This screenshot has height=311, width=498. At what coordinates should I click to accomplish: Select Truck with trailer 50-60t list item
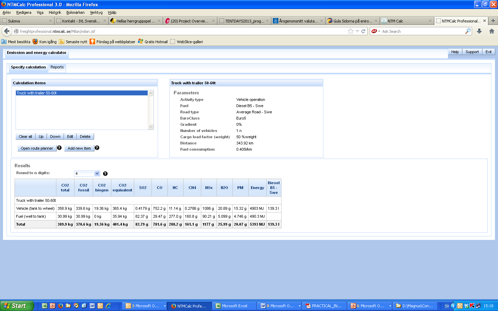pyautogui.click(x=82, y=93)
